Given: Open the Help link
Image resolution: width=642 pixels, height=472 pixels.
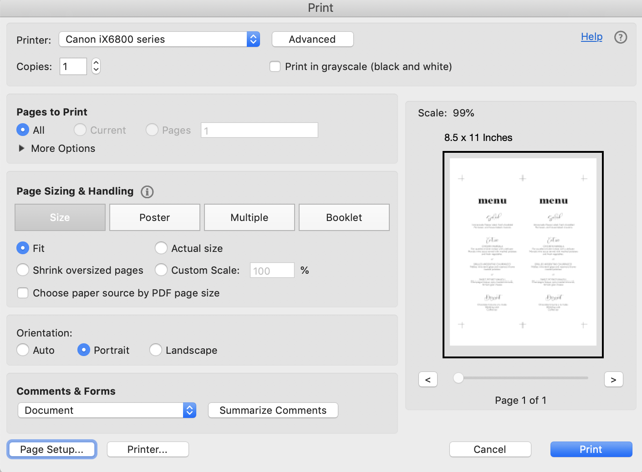Looking at the screenshot, I should (591, 37).
